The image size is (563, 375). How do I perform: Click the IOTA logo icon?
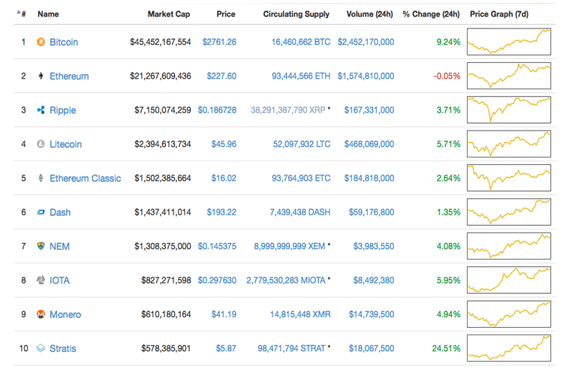click(41, 280)
